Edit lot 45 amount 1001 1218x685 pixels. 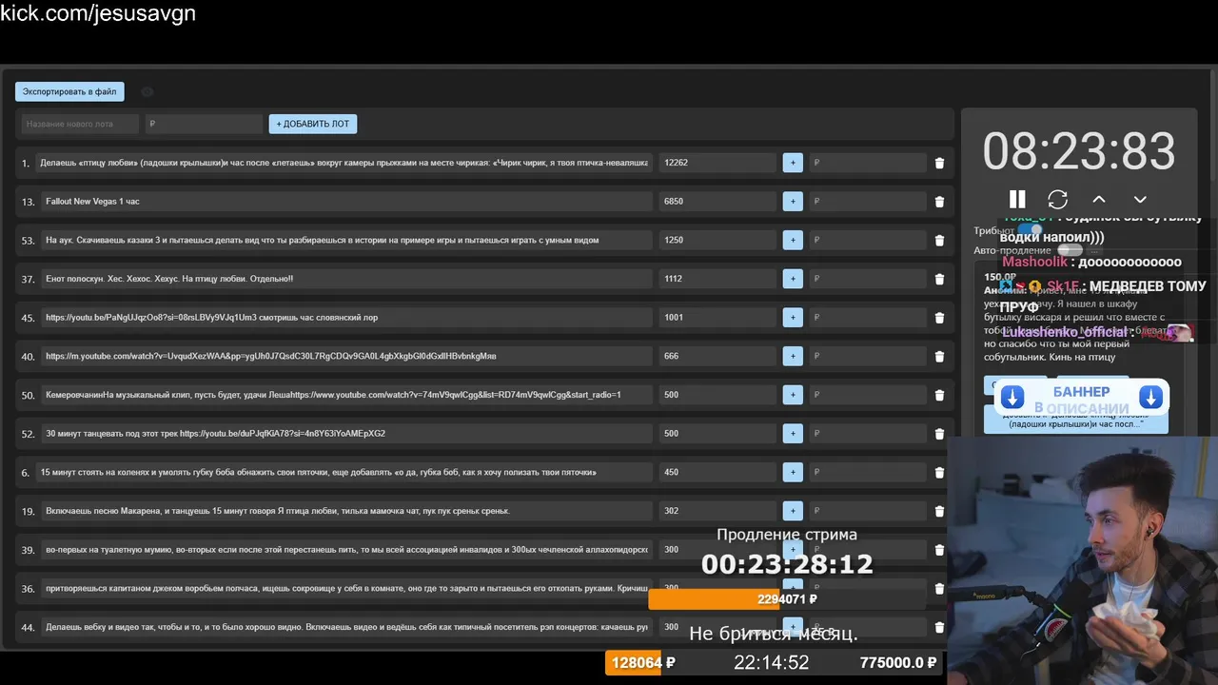pos(717,318)
